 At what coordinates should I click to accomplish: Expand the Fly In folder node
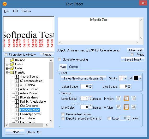tap(7, 68)
